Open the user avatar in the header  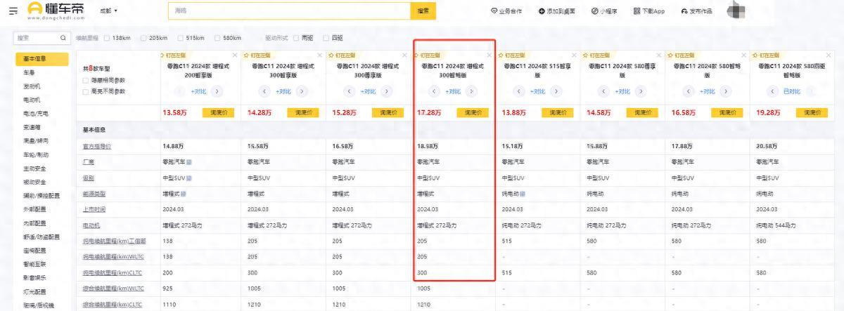736,11
